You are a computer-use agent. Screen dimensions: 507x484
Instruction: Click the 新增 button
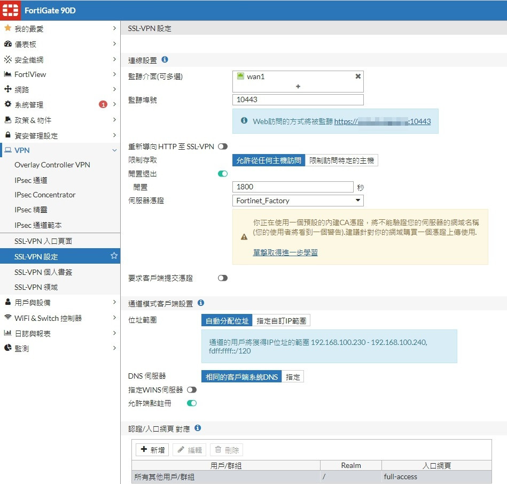point(152,450)
